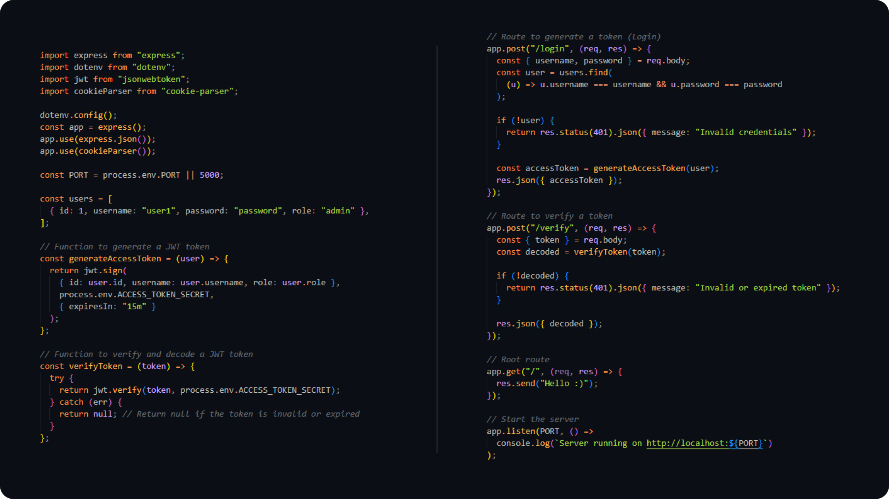This screenshot has width=889, height=499.
Task: Click the comment 'Route to verify a token'
Action: (550, 216)
